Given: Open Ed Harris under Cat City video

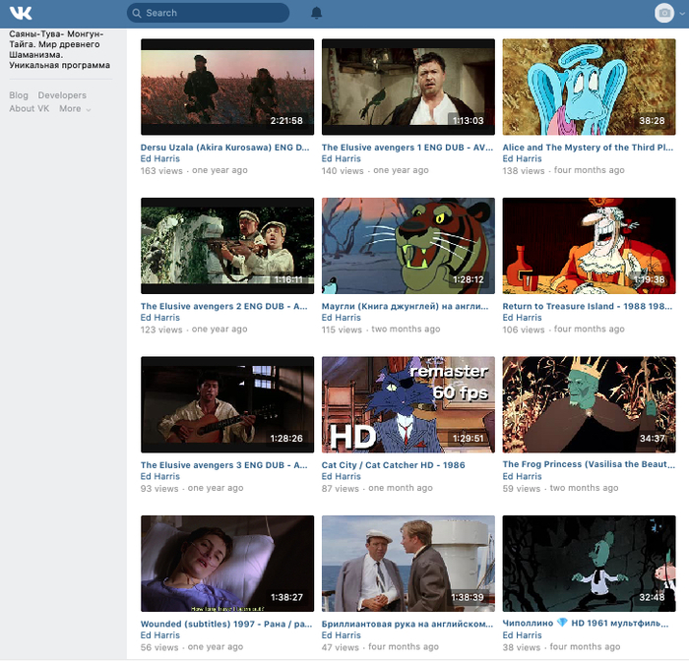Looking at the screenshot, I should 342,476.
